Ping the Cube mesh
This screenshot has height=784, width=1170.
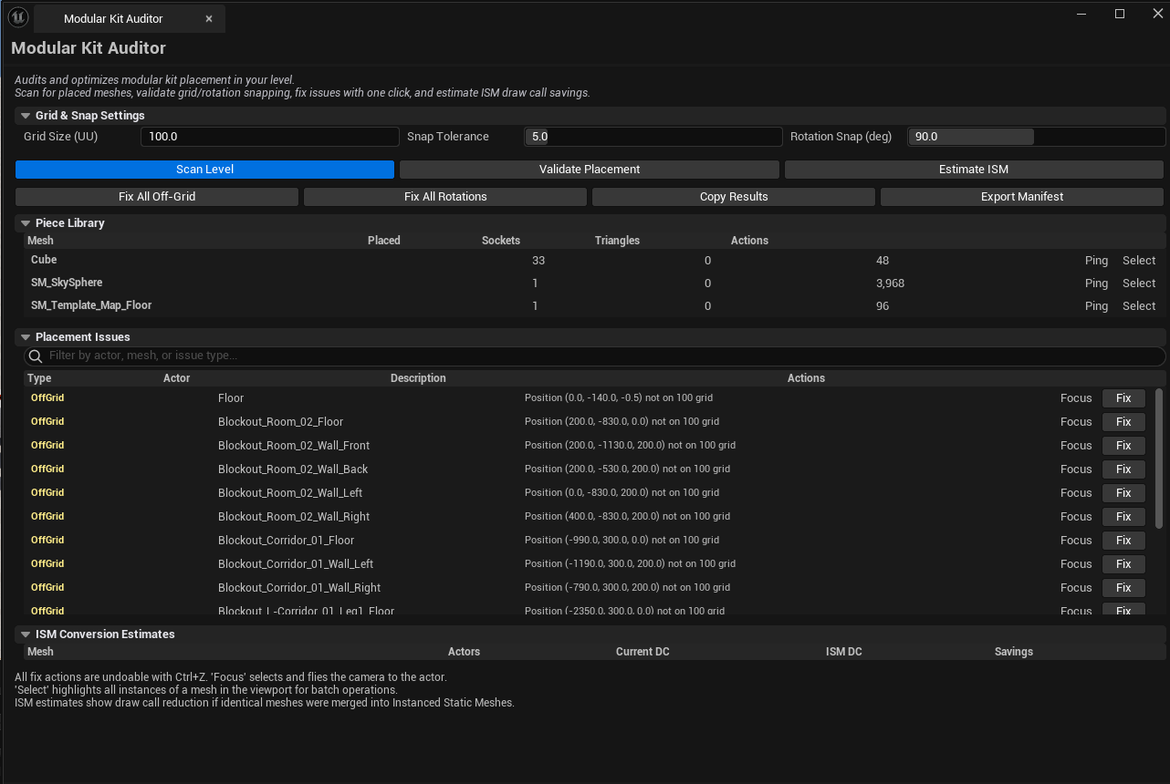point(1096,261)
